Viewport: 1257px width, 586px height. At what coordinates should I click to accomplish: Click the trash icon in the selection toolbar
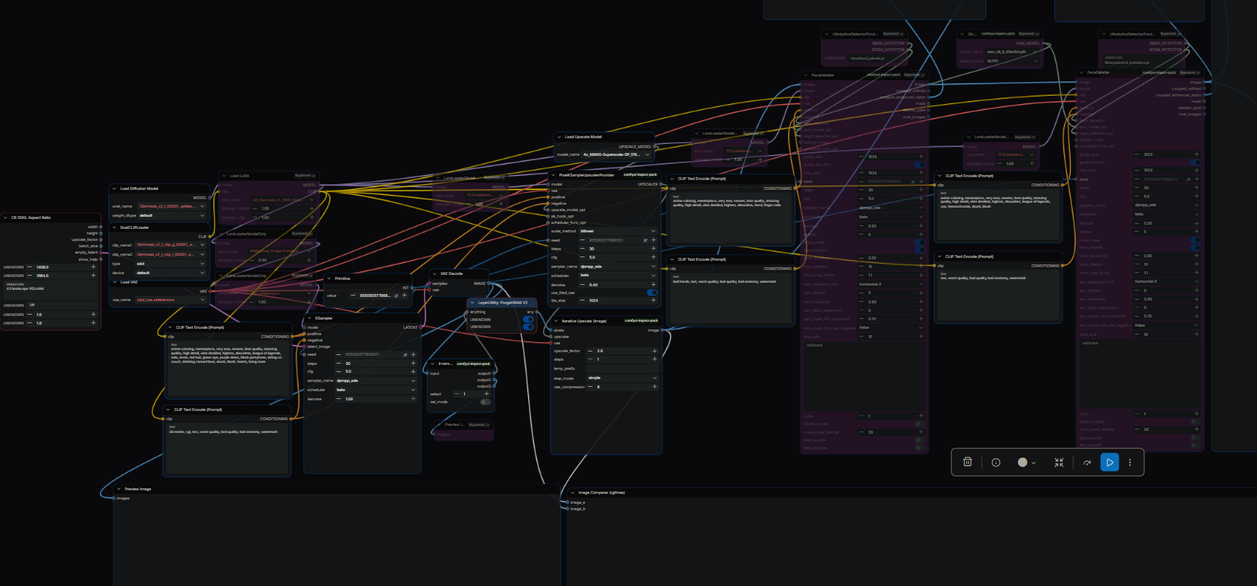[x=968, y=462]
